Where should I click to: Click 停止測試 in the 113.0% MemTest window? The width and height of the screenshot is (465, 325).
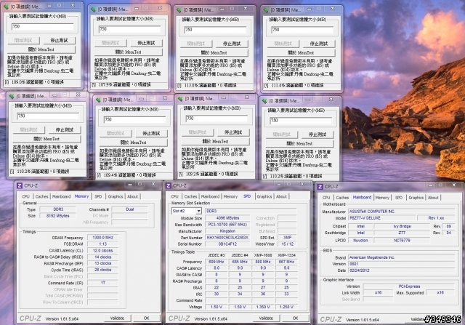tap(232, 44)
